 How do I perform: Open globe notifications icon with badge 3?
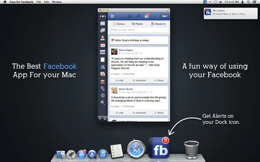147,16
